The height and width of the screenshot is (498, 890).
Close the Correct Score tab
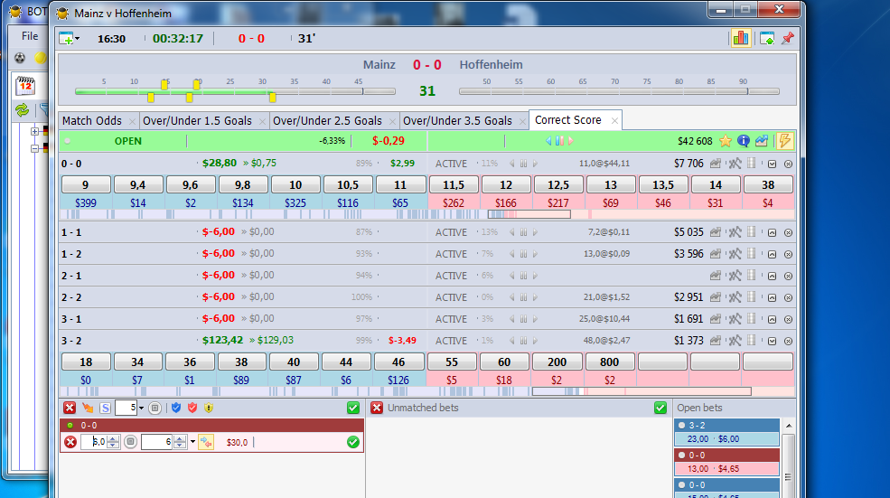pos(614,120)
